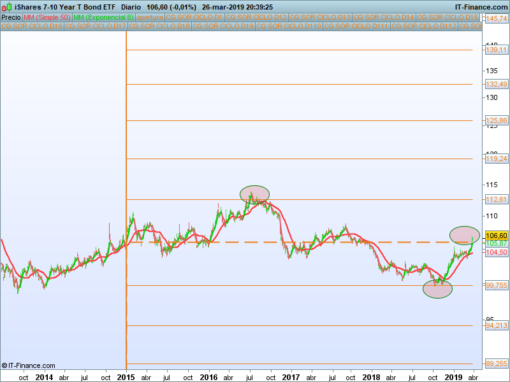
Task: Click the ellipse near the 2019 current price
Action: [464, 235]
